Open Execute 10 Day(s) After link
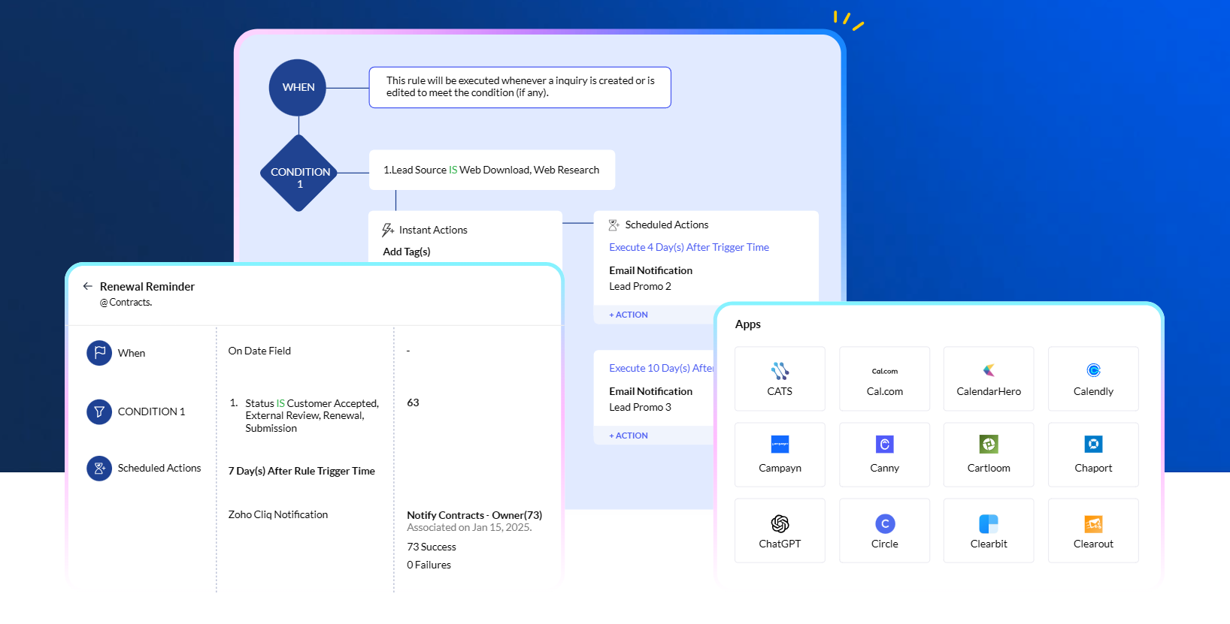Screen dimensions: 1230x624 pos(661,368)
